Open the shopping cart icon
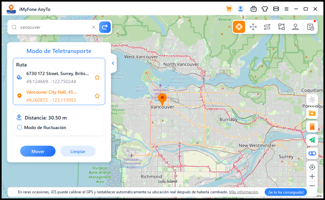 (229, 9)
